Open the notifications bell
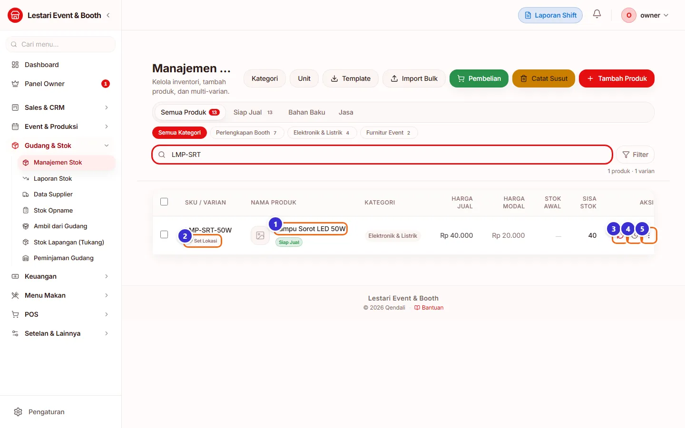Viewport: 685px width, 428px height. pyautogui.click(x=597, y=14)
